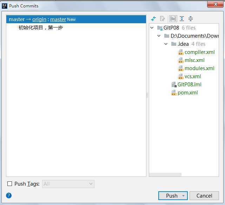This screenshot has height=205, width=225.
Task: Click the horizontal scrollbar in file tree
Action: coord(165,175)
